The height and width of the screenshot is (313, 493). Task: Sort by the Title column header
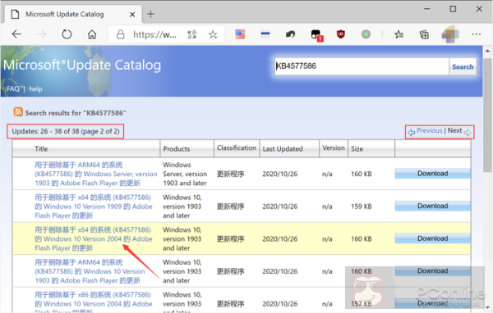click(41, 148)
